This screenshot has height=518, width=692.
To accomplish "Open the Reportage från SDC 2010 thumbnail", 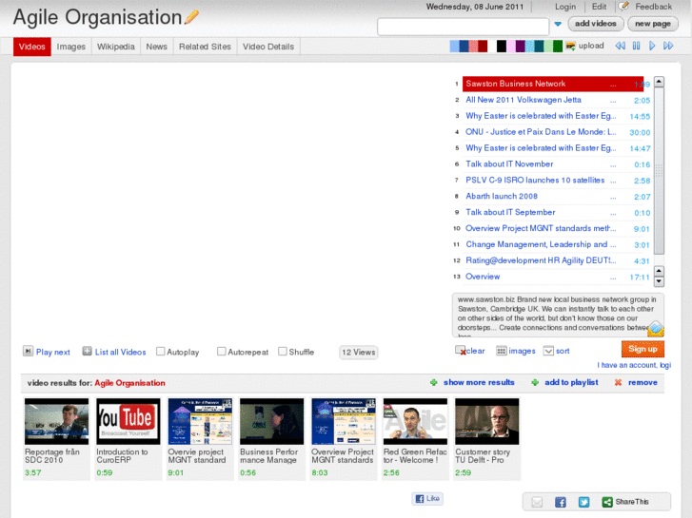I will (x=56, y=421).
